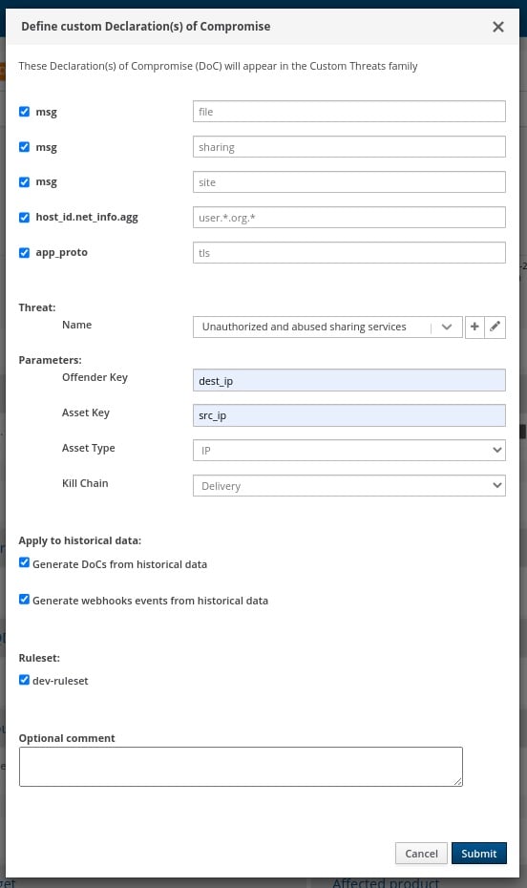Click the 'Asset Key' label
Viewport: 527px width, 888px height.
tap(86, 412)
